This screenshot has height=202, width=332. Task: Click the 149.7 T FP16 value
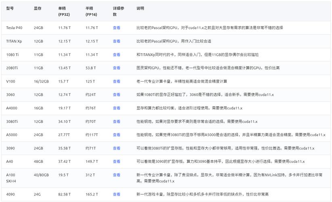92,162
